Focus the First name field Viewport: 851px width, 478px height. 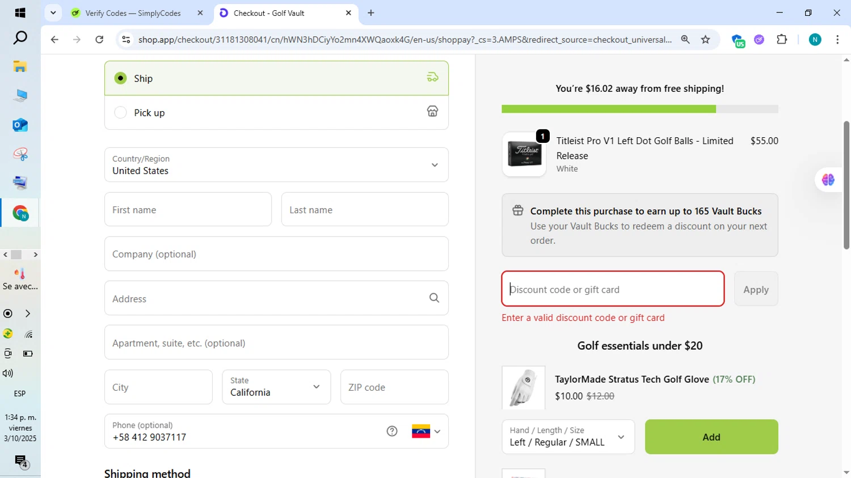tap(188, 209)
